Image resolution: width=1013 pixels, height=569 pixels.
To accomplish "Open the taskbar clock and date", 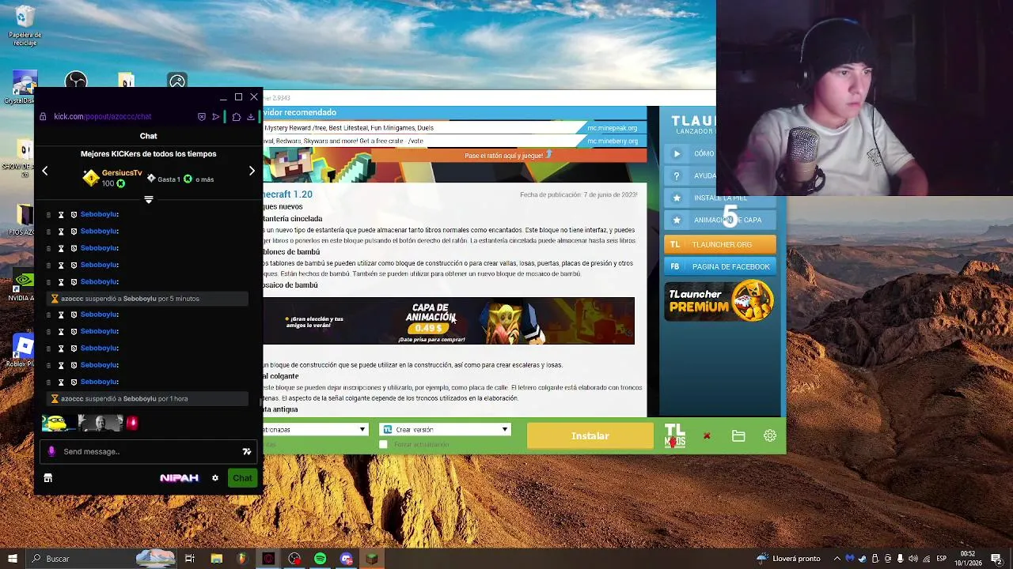I will pos(968,559).
